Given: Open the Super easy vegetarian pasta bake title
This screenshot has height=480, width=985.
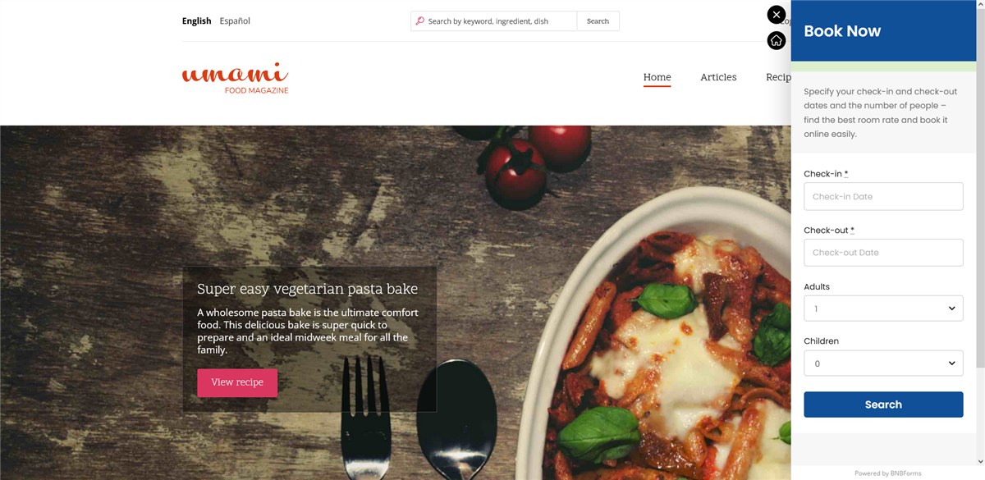Looking at the screenshot, I should (x=307, y=289).
